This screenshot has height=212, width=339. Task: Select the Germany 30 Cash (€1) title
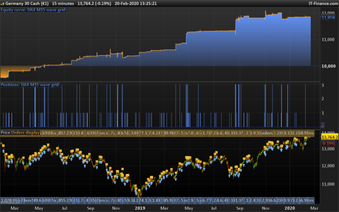click(x=27, y=3)
